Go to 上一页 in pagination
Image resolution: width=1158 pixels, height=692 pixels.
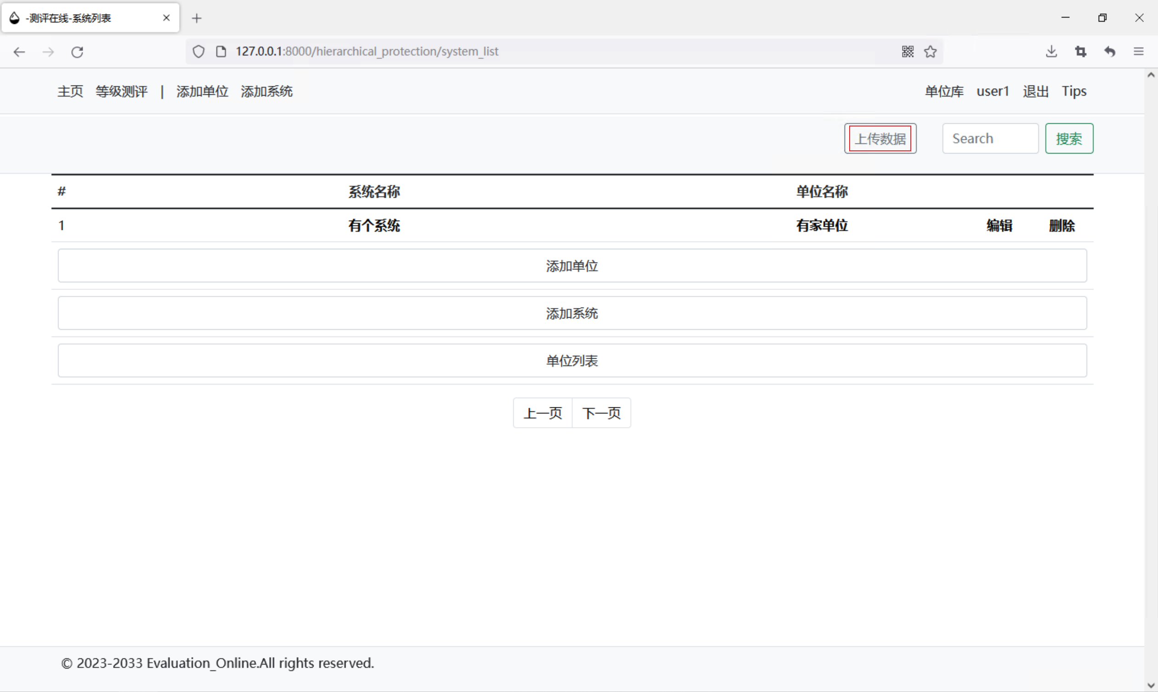point(542,413)
